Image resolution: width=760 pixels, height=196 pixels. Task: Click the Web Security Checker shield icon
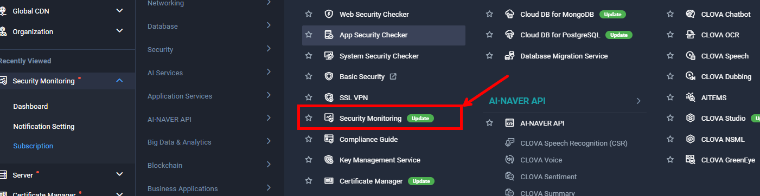point(329,14)
